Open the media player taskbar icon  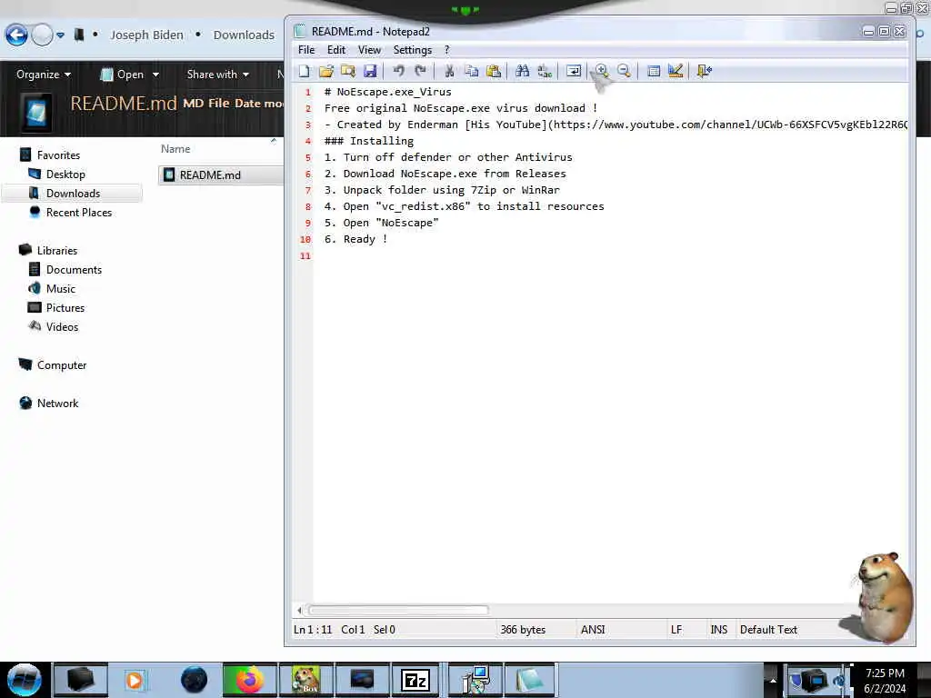point(135,680)
